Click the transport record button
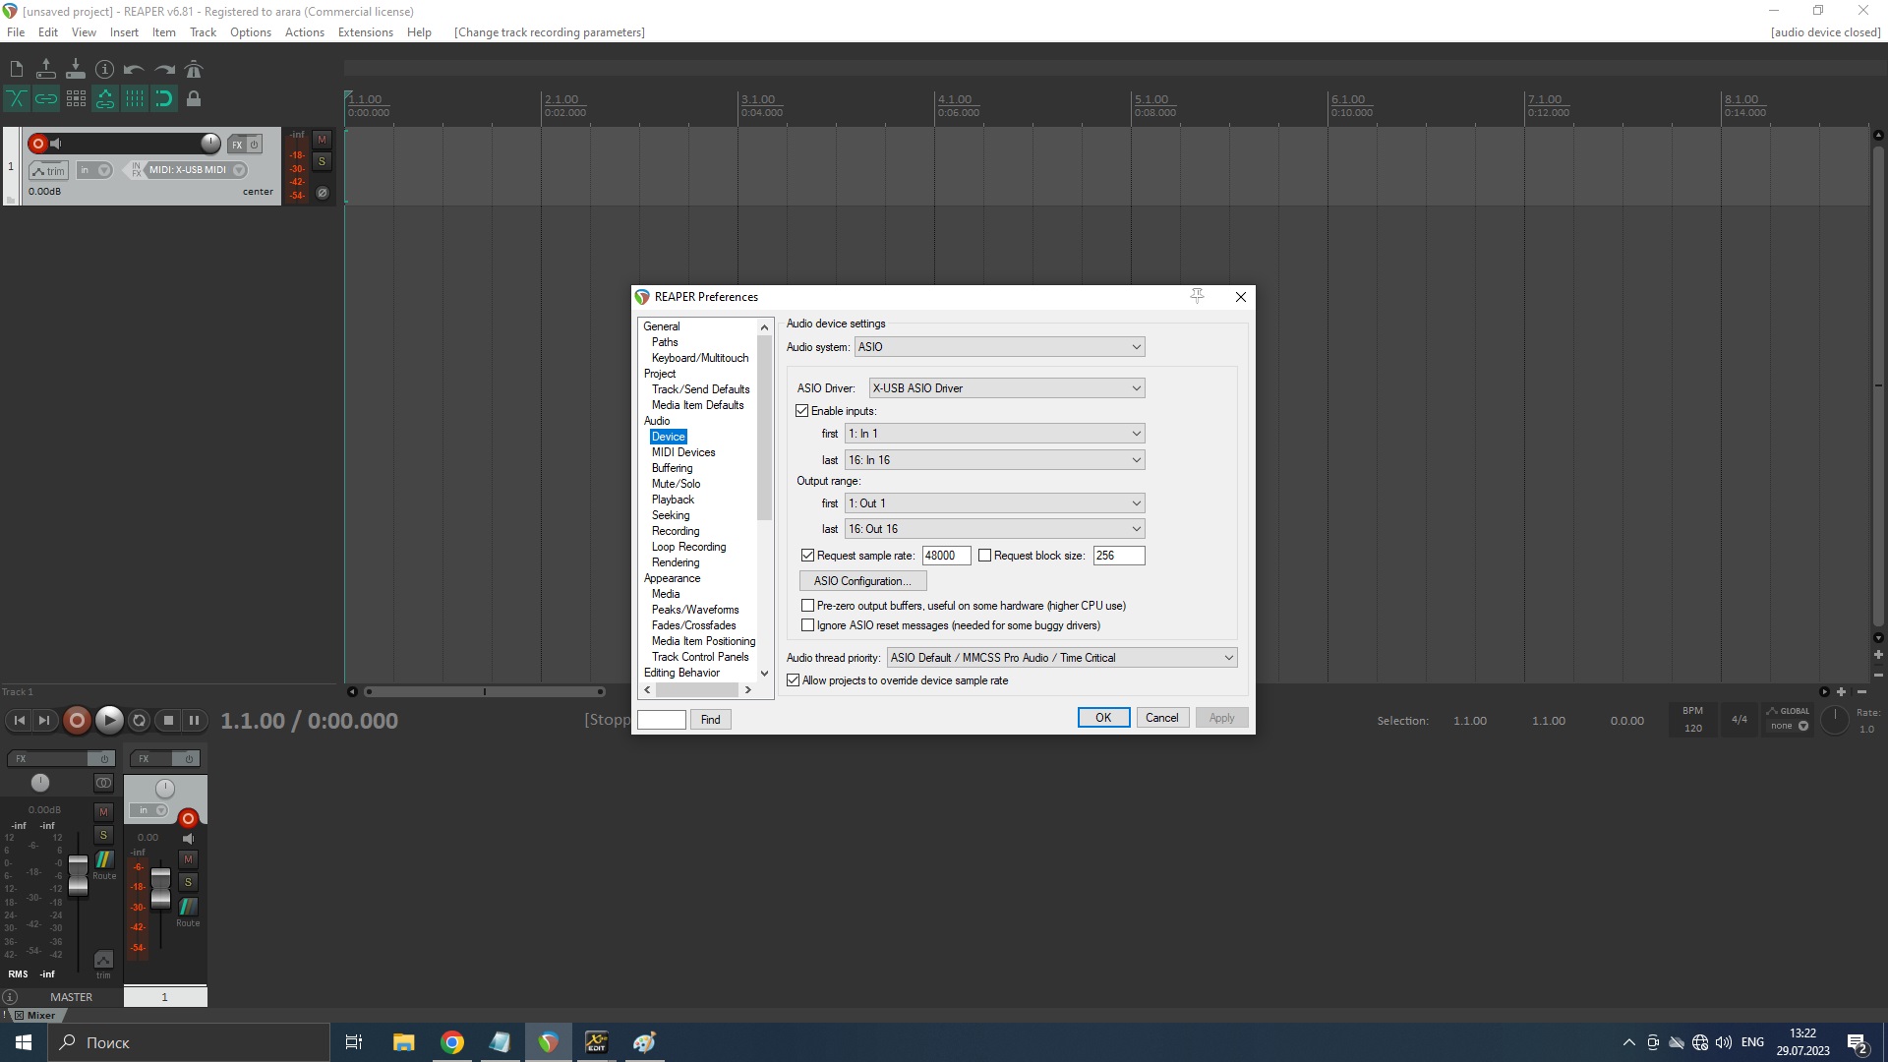 coord(77,721)
